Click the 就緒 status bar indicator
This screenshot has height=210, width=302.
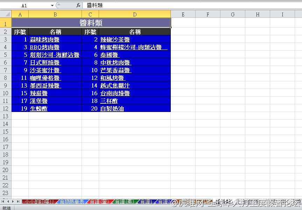point(7,208)
